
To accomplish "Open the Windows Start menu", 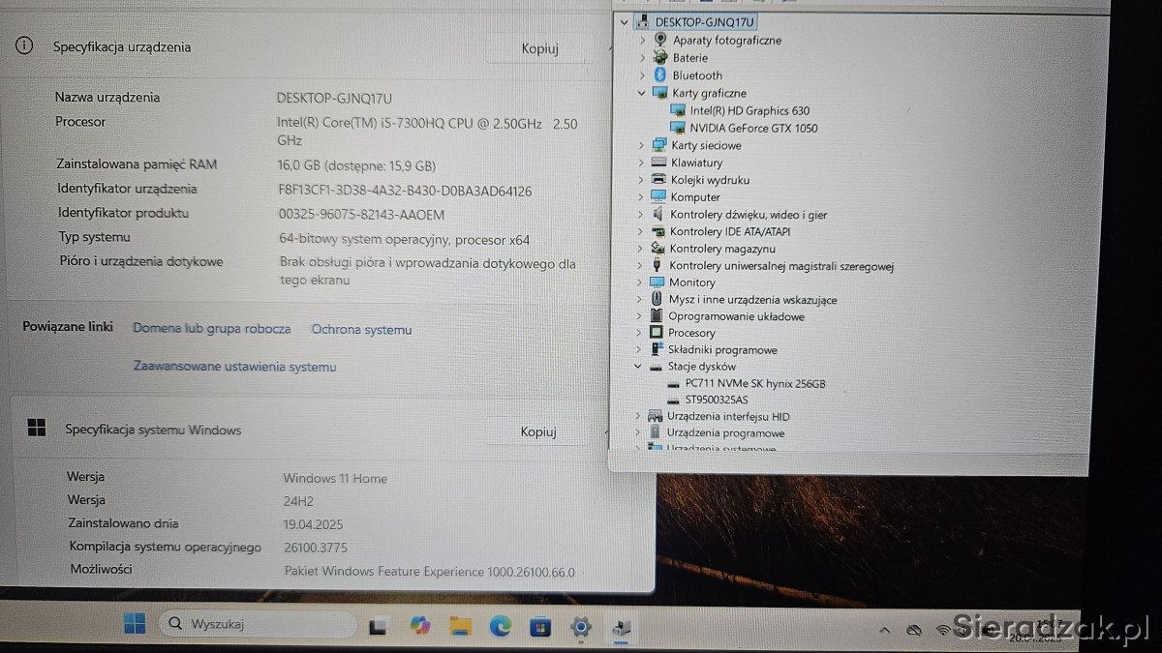I will pyautogui.click(x=135, y=624).
